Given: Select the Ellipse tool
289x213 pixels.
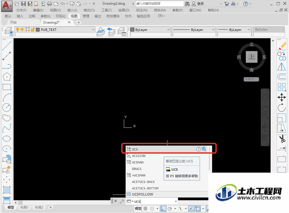Looking at the screenshot, I should [x=7, y=138].
